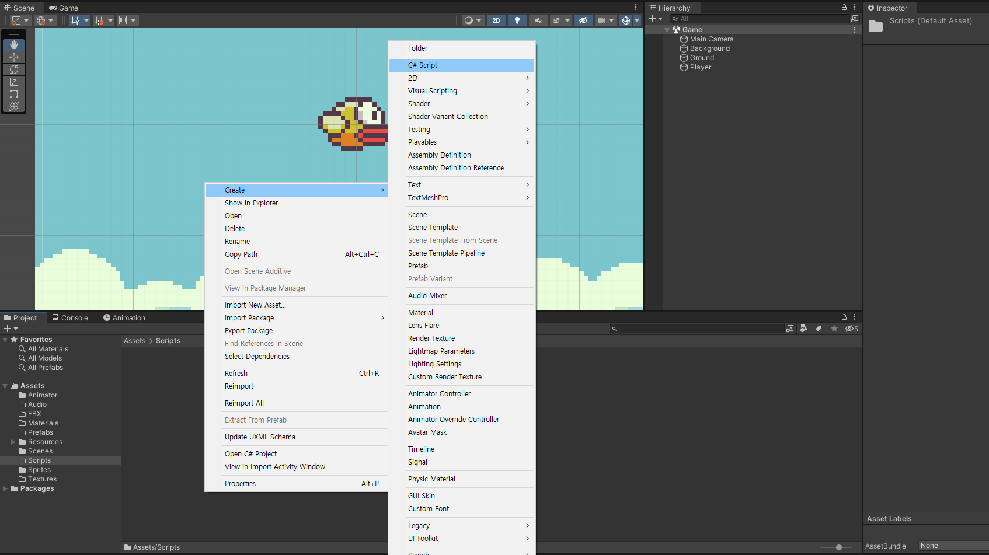Switch to the Game tab
Image resolution: width=989 pixels, height=555 pixels.
pos(64,8)
